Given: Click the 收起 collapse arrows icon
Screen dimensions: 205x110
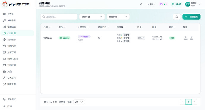Looking at the screenshot, I should pos(4,106).
